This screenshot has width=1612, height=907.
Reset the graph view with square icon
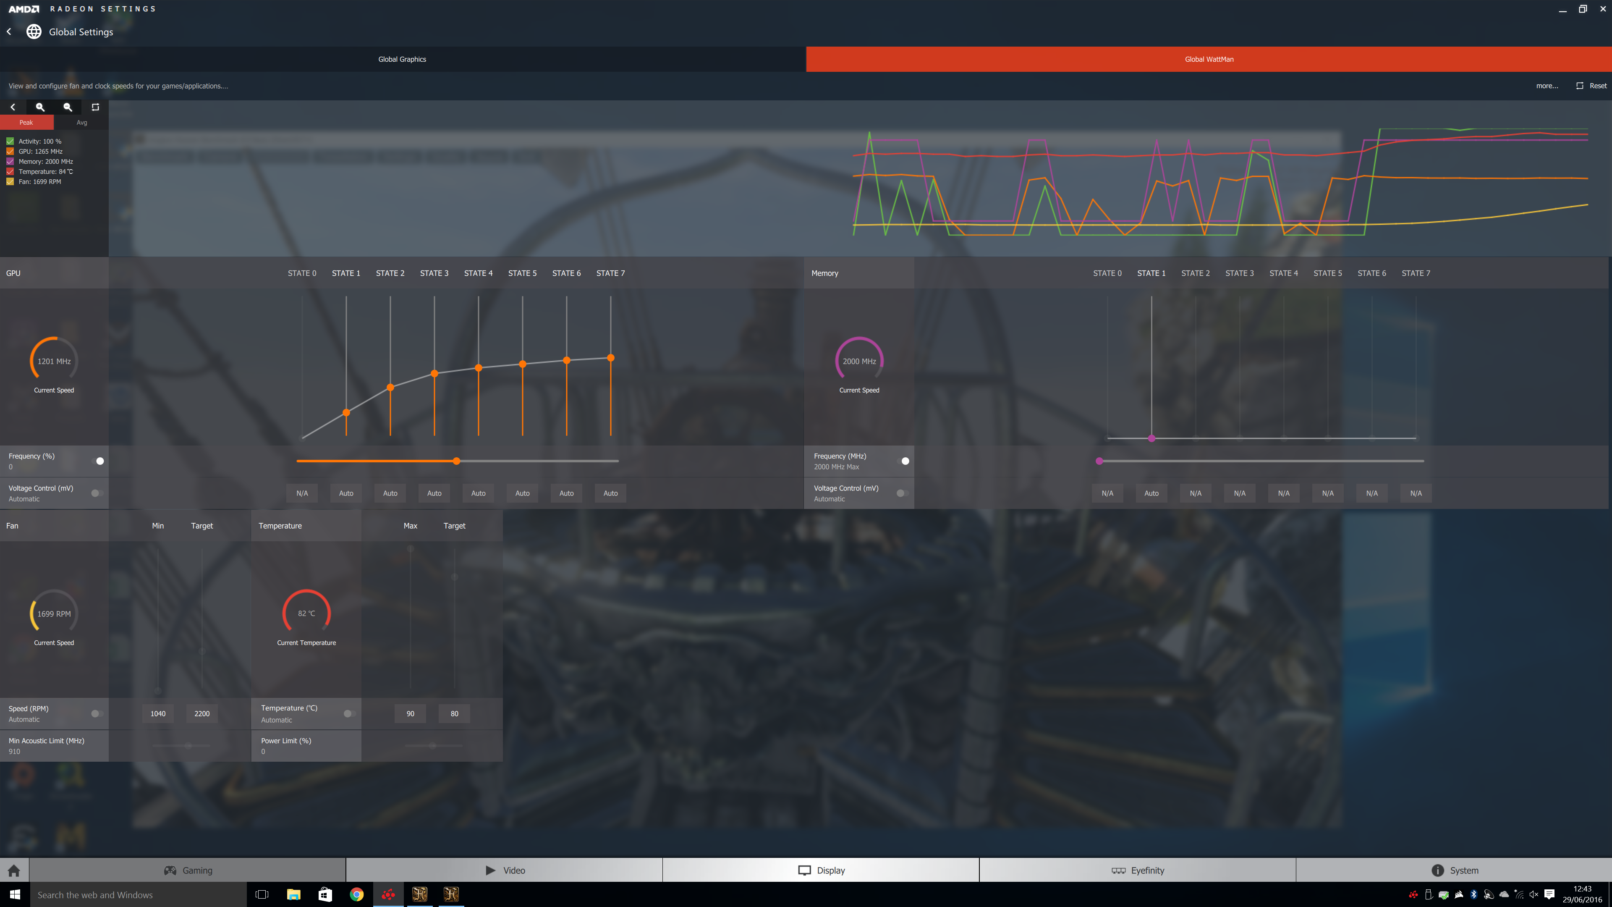(95, 107)
